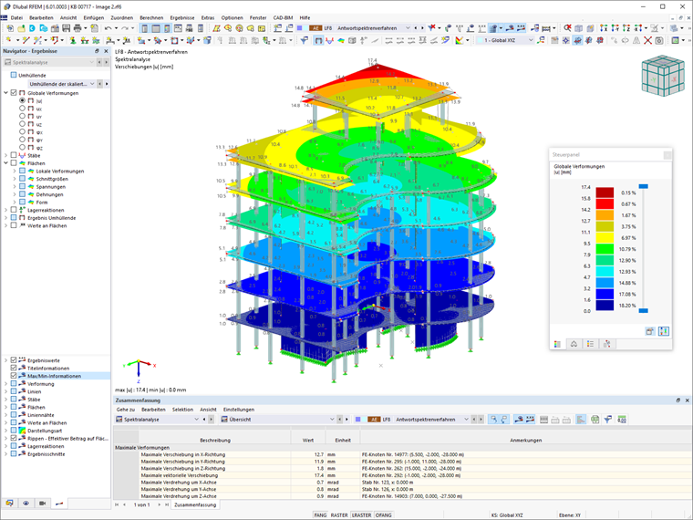
Task: Click the upper slider handle in Steuerpanel
Action: (x=644, y=187)
